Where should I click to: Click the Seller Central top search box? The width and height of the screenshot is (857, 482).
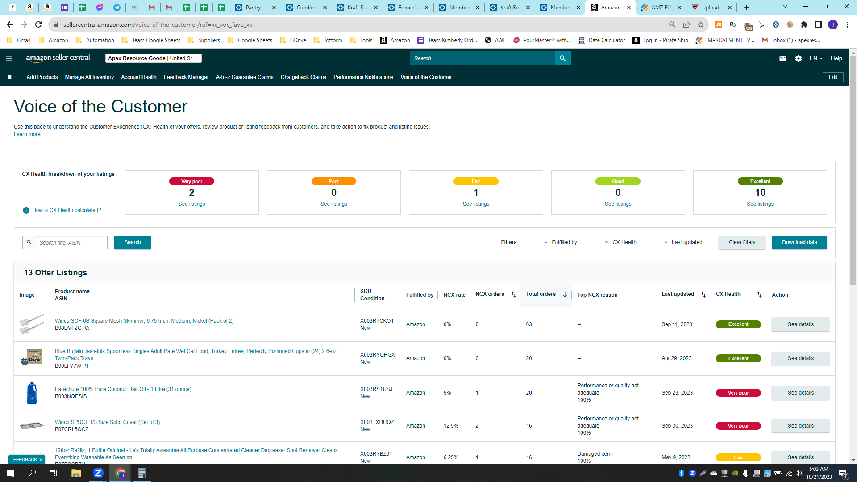pyautogui.click(x=483, y=58)
